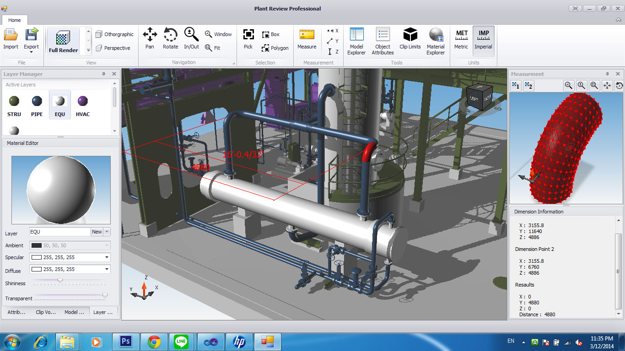Click the Windows Start button
The height and width of the screenshot is (351, 625).
click(x=11, y=341)
